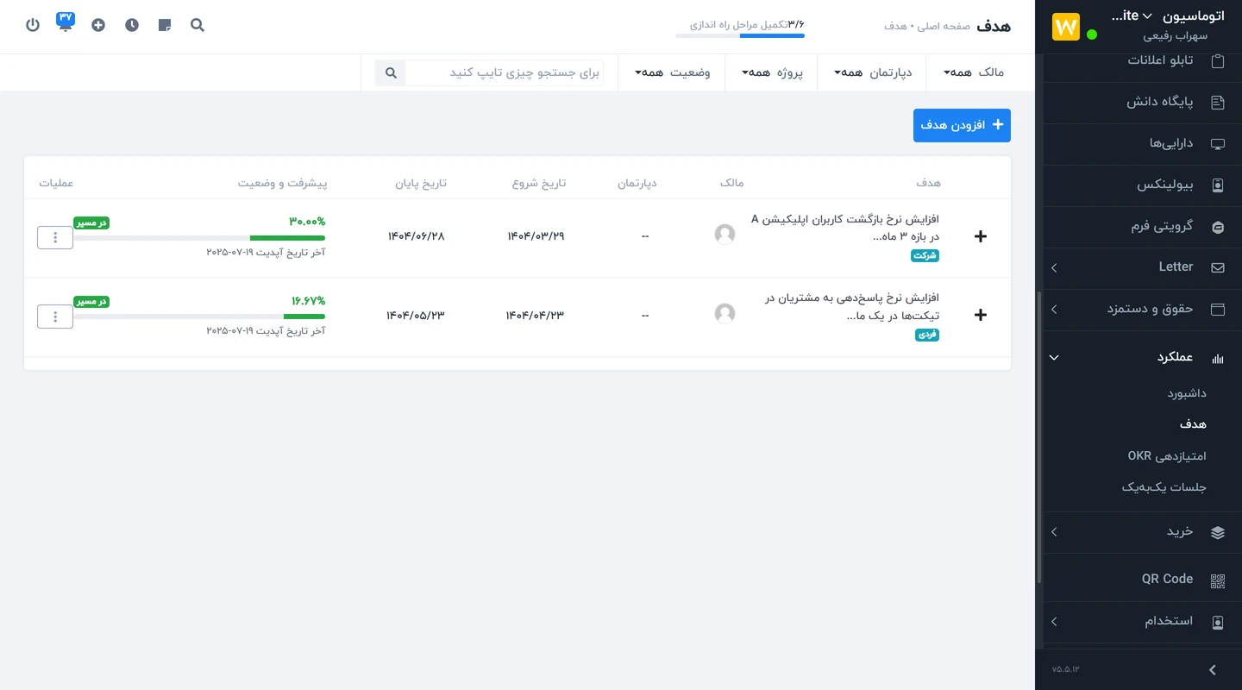The width and height of the screenshot is (1242, 690).
Task: Open the clock timer icon
Action: [x=132, y=25]
